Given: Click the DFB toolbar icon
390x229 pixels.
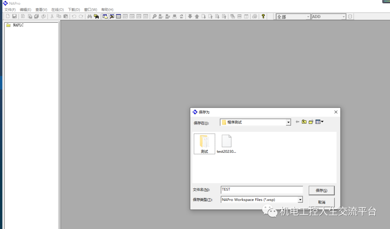Looking at the screenshot, I should [x=139, y=16].
